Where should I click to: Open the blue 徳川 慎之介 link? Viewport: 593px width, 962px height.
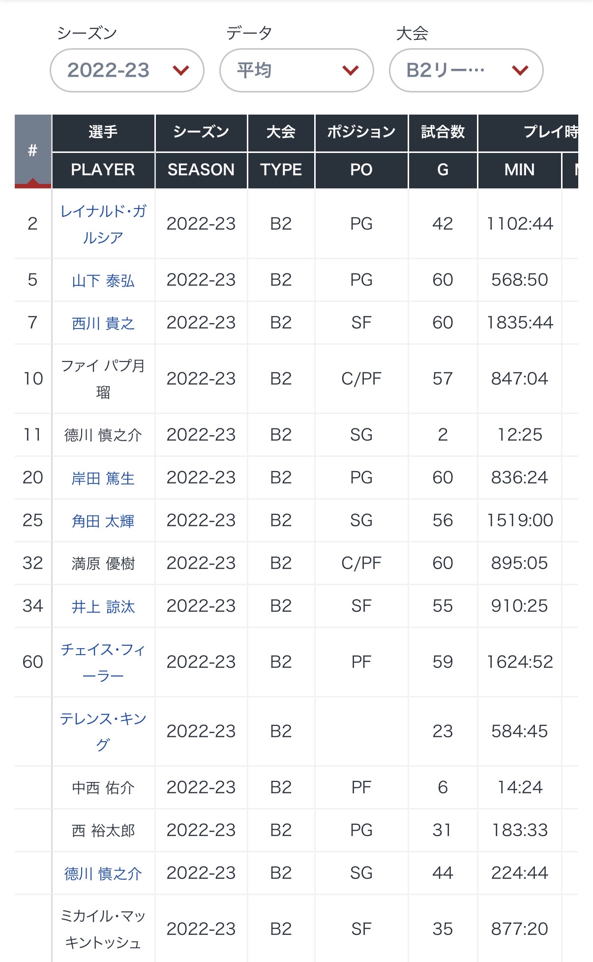tap(103, 873)
